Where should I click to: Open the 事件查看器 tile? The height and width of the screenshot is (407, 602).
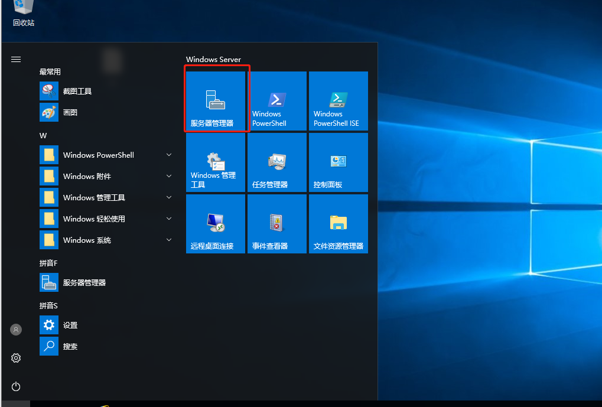pyautogui.click(x=277, y=224)
